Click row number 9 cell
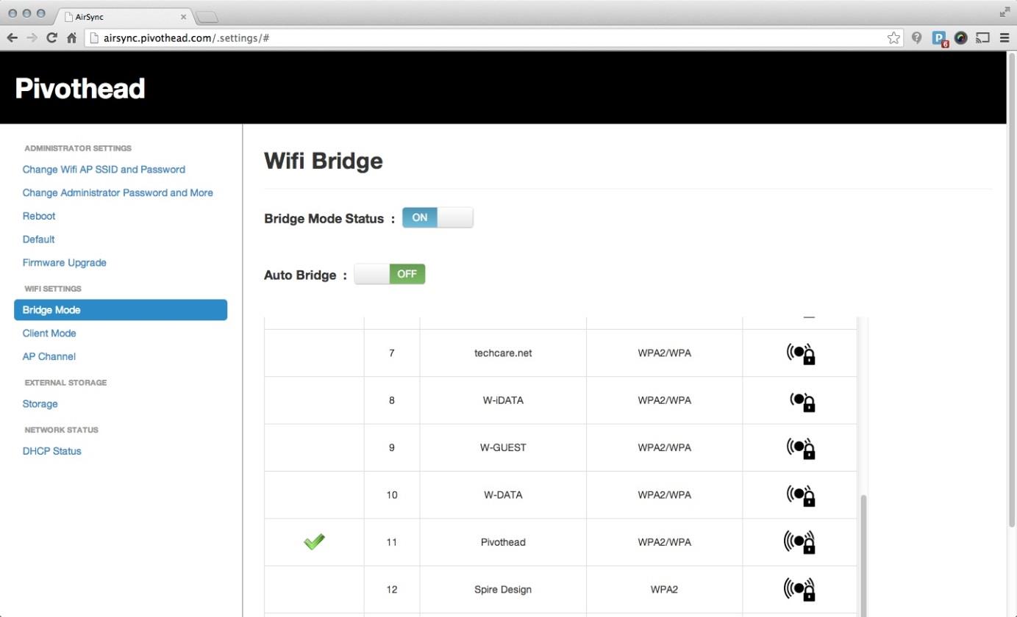 point(392,447)
